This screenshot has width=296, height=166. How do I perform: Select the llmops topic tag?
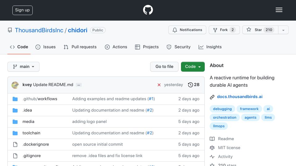click(x=219, y=126)
